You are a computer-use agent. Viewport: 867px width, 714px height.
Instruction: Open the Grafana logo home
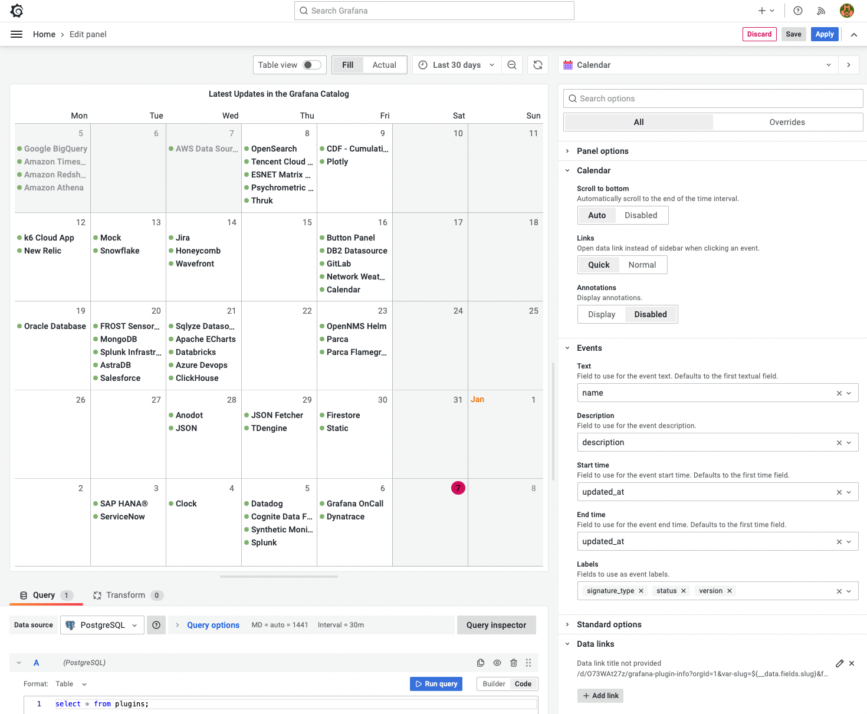[x=17, y=11]
